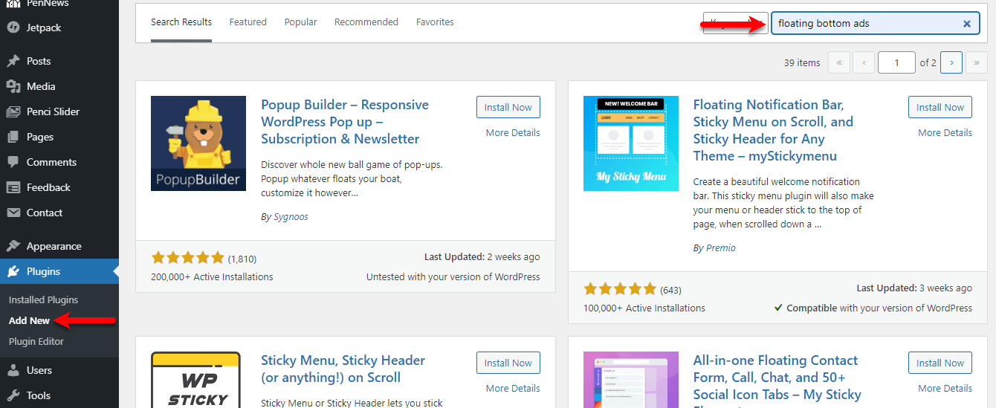
Task: Open Plugin Editor submenu item
Action: [x=36, y=342]
